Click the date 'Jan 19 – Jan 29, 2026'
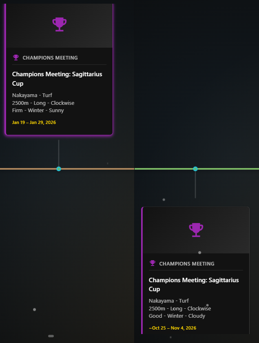This screenshot has height=343, width=259. (x=34, y=122)
